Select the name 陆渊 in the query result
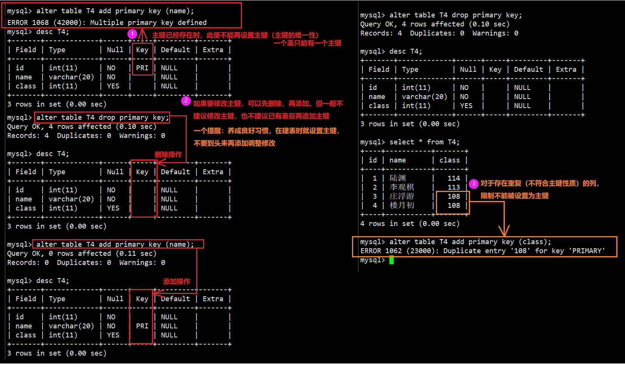625x382 pixels. [x=398, y=178]
